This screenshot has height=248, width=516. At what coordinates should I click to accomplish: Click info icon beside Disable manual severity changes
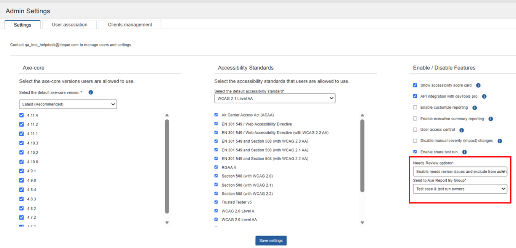click(x=500, y=141)
